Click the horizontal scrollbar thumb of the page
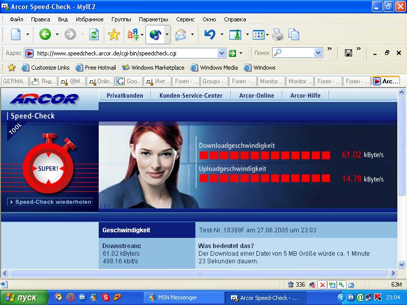407x305 pixels. coord(199,273)
